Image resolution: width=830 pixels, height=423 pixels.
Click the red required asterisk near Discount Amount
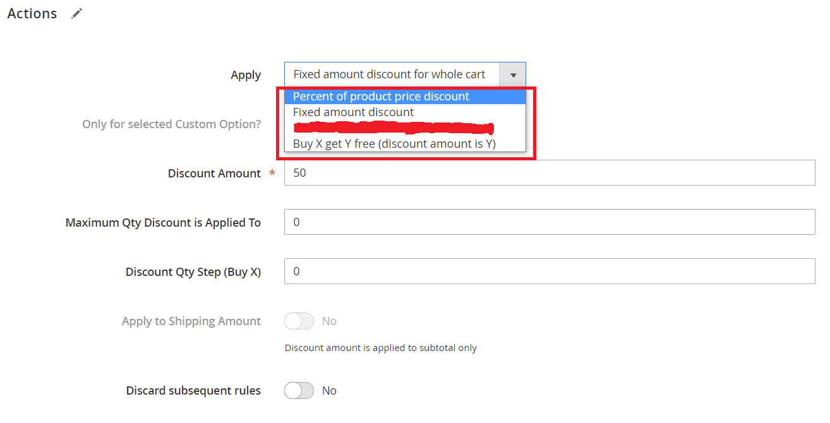tap(272, 173)
